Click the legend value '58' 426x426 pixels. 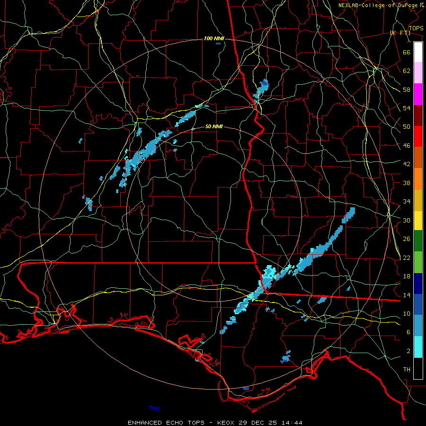click(x=407, y=89)
